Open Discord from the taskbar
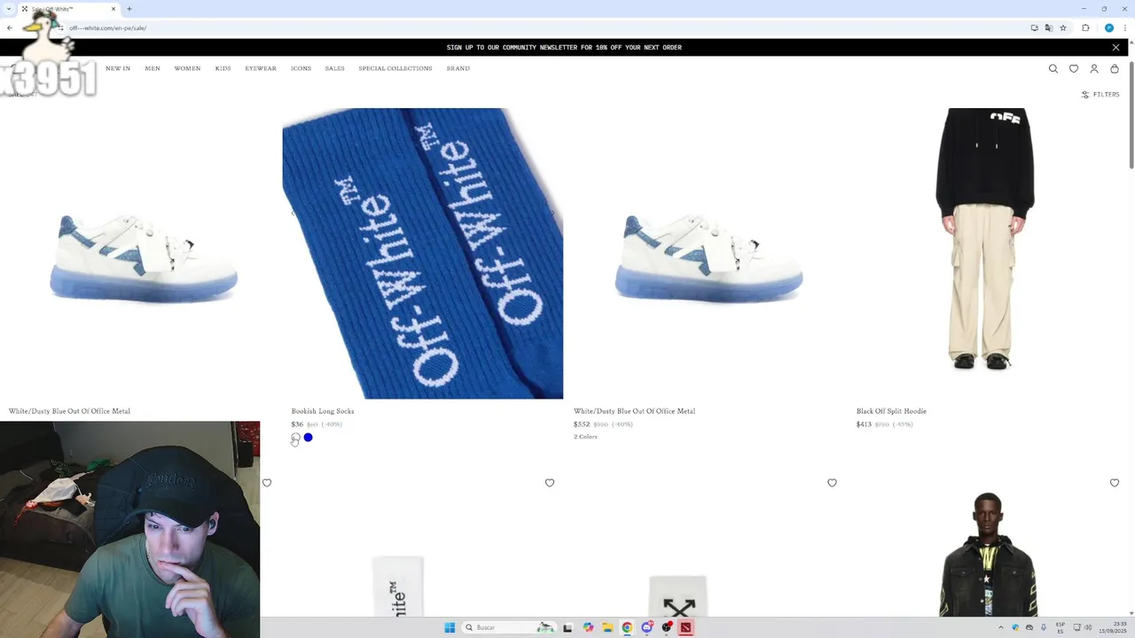Viewport: 1135px width, 638px height. pyautogui.click(x=646, y=627)
